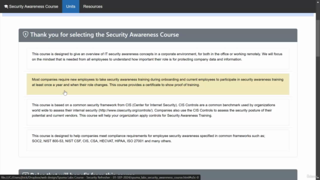Click the cisecurity.org/controls URL text
Viewport: 320px width, 180px height.
(x=125, y=110)
